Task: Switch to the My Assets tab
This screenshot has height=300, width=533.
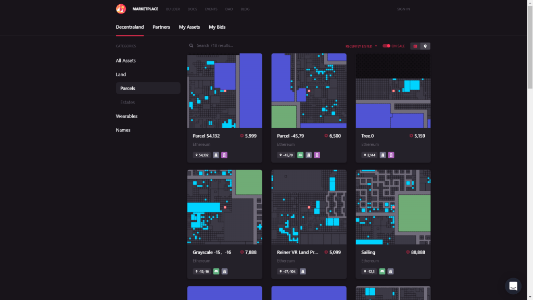Action: pos(189,27)
